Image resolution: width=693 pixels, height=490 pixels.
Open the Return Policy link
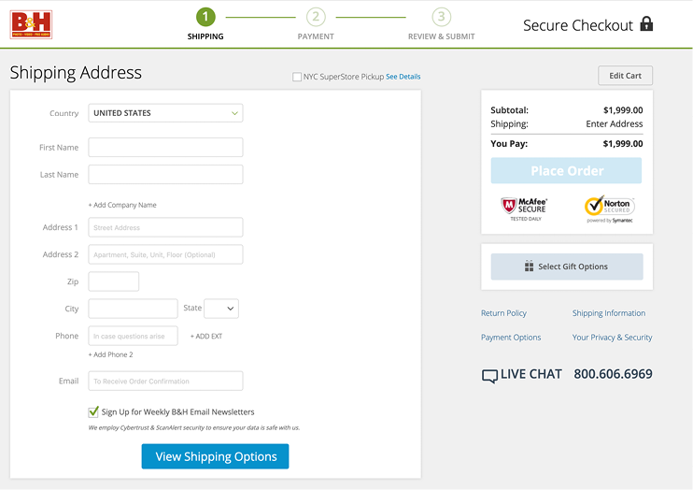click(503, 313)
